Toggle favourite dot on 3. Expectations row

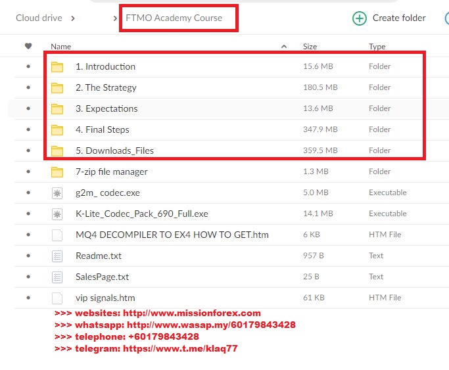[x=28, y=108]
